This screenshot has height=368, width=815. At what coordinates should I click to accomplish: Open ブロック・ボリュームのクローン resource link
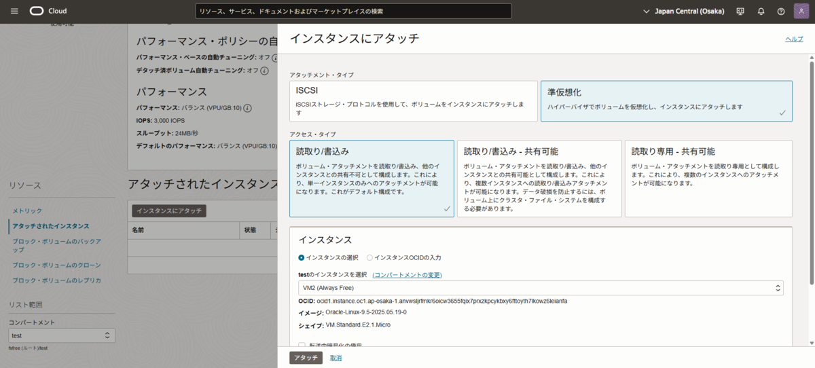coord(57,265)
